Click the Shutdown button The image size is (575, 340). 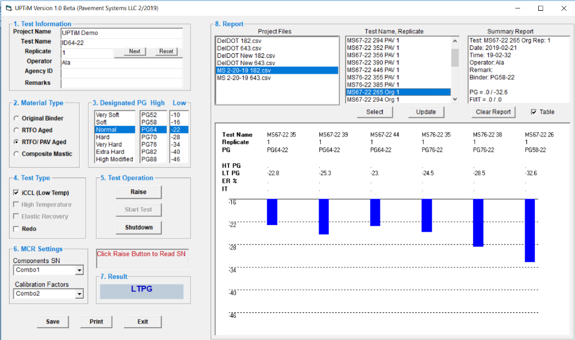[x=139, y=227]
